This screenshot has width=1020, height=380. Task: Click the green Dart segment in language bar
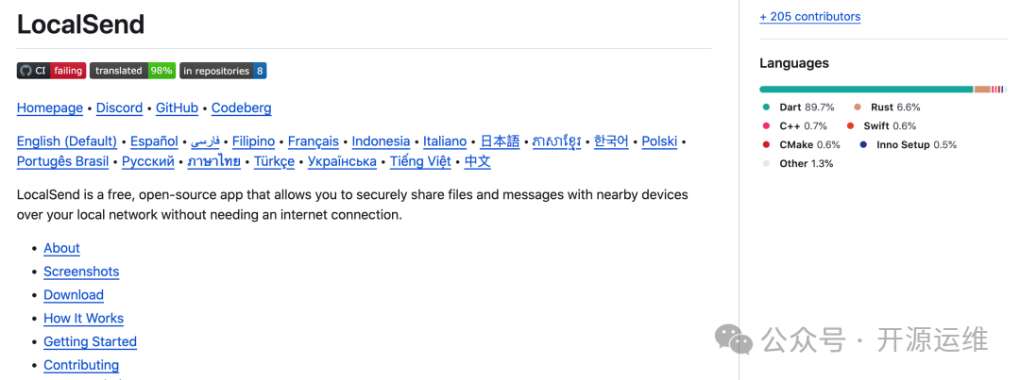pos(866,90)
